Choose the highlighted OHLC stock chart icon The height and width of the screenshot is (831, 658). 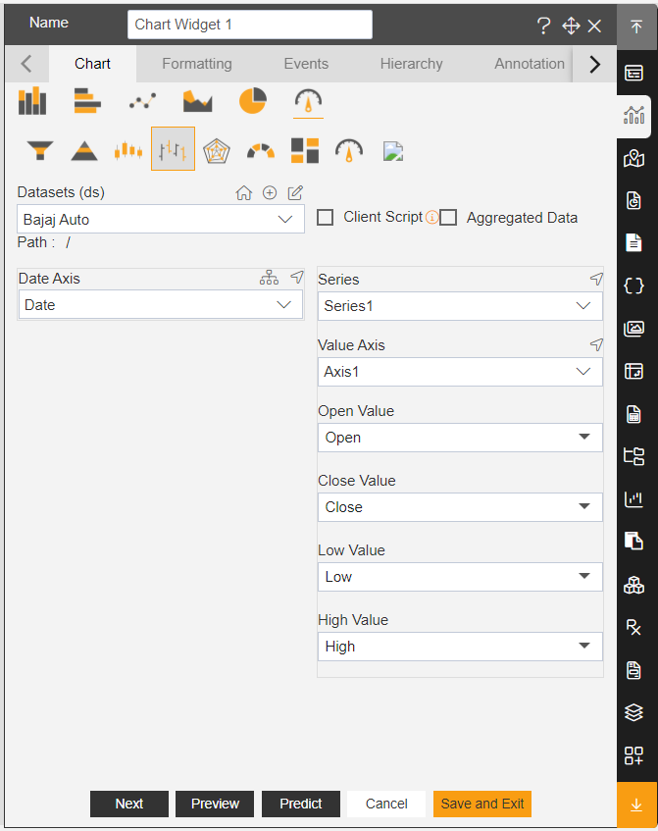click(173, 148)
